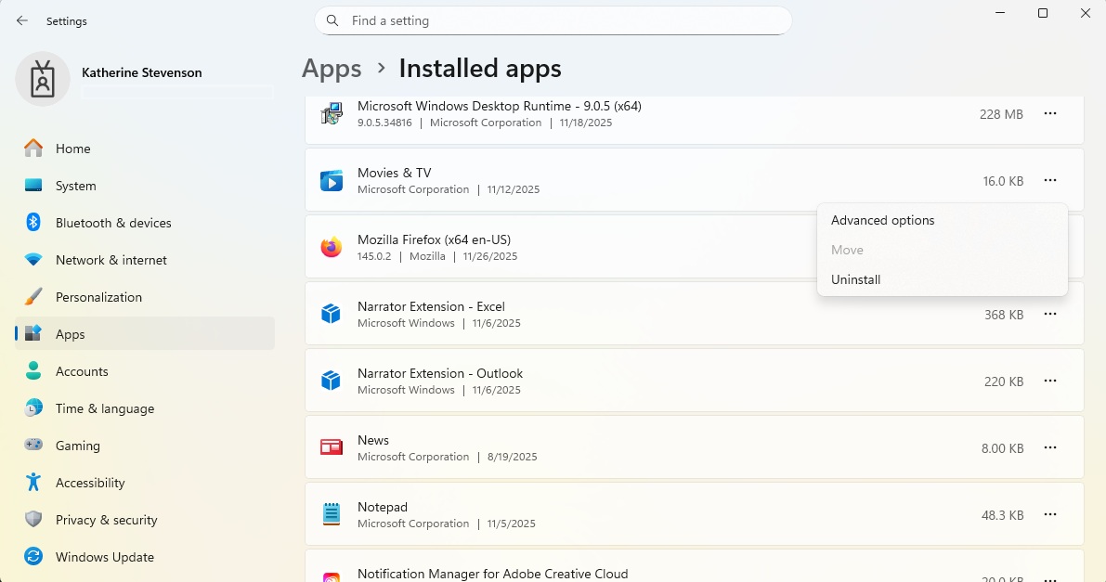Open the options menu for News
This screenshot has width=1106, height=582.
point(1050,447)
